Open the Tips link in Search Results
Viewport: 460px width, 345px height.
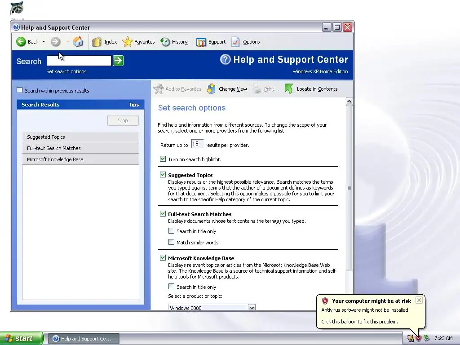coord(133,105)
